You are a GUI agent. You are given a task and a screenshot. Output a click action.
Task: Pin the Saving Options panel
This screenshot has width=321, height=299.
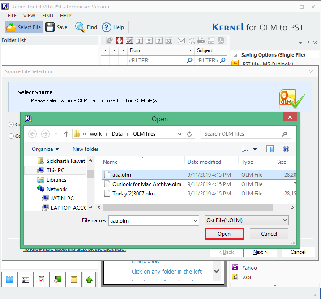tap(308, 42)
